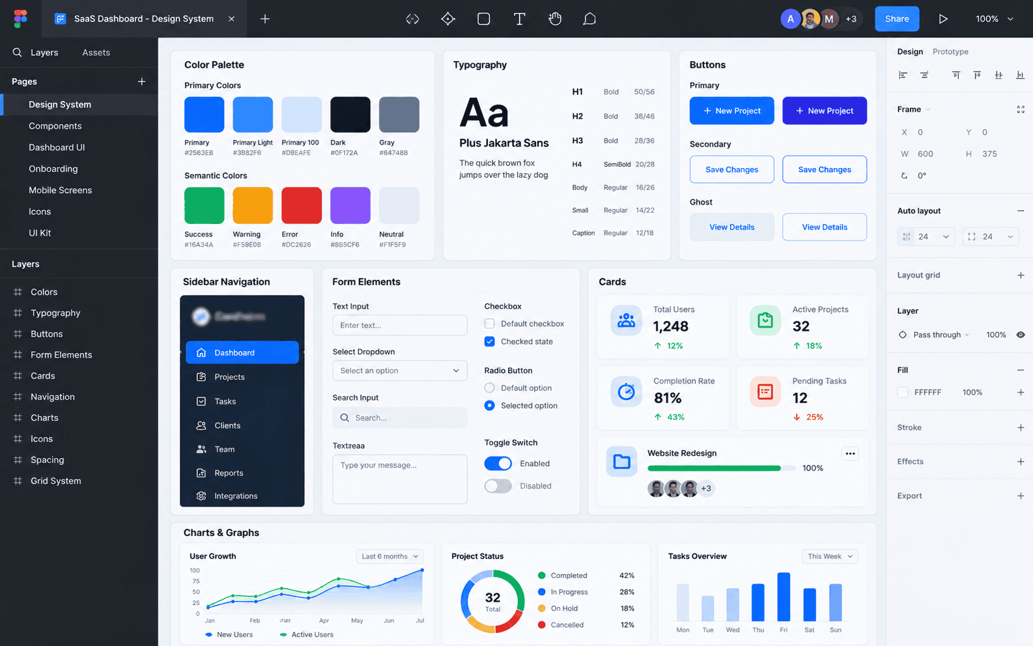This screenshot has width=1033, height=646.
Task: Select the Rectangle shape tool
Action: tap(483, 19)
